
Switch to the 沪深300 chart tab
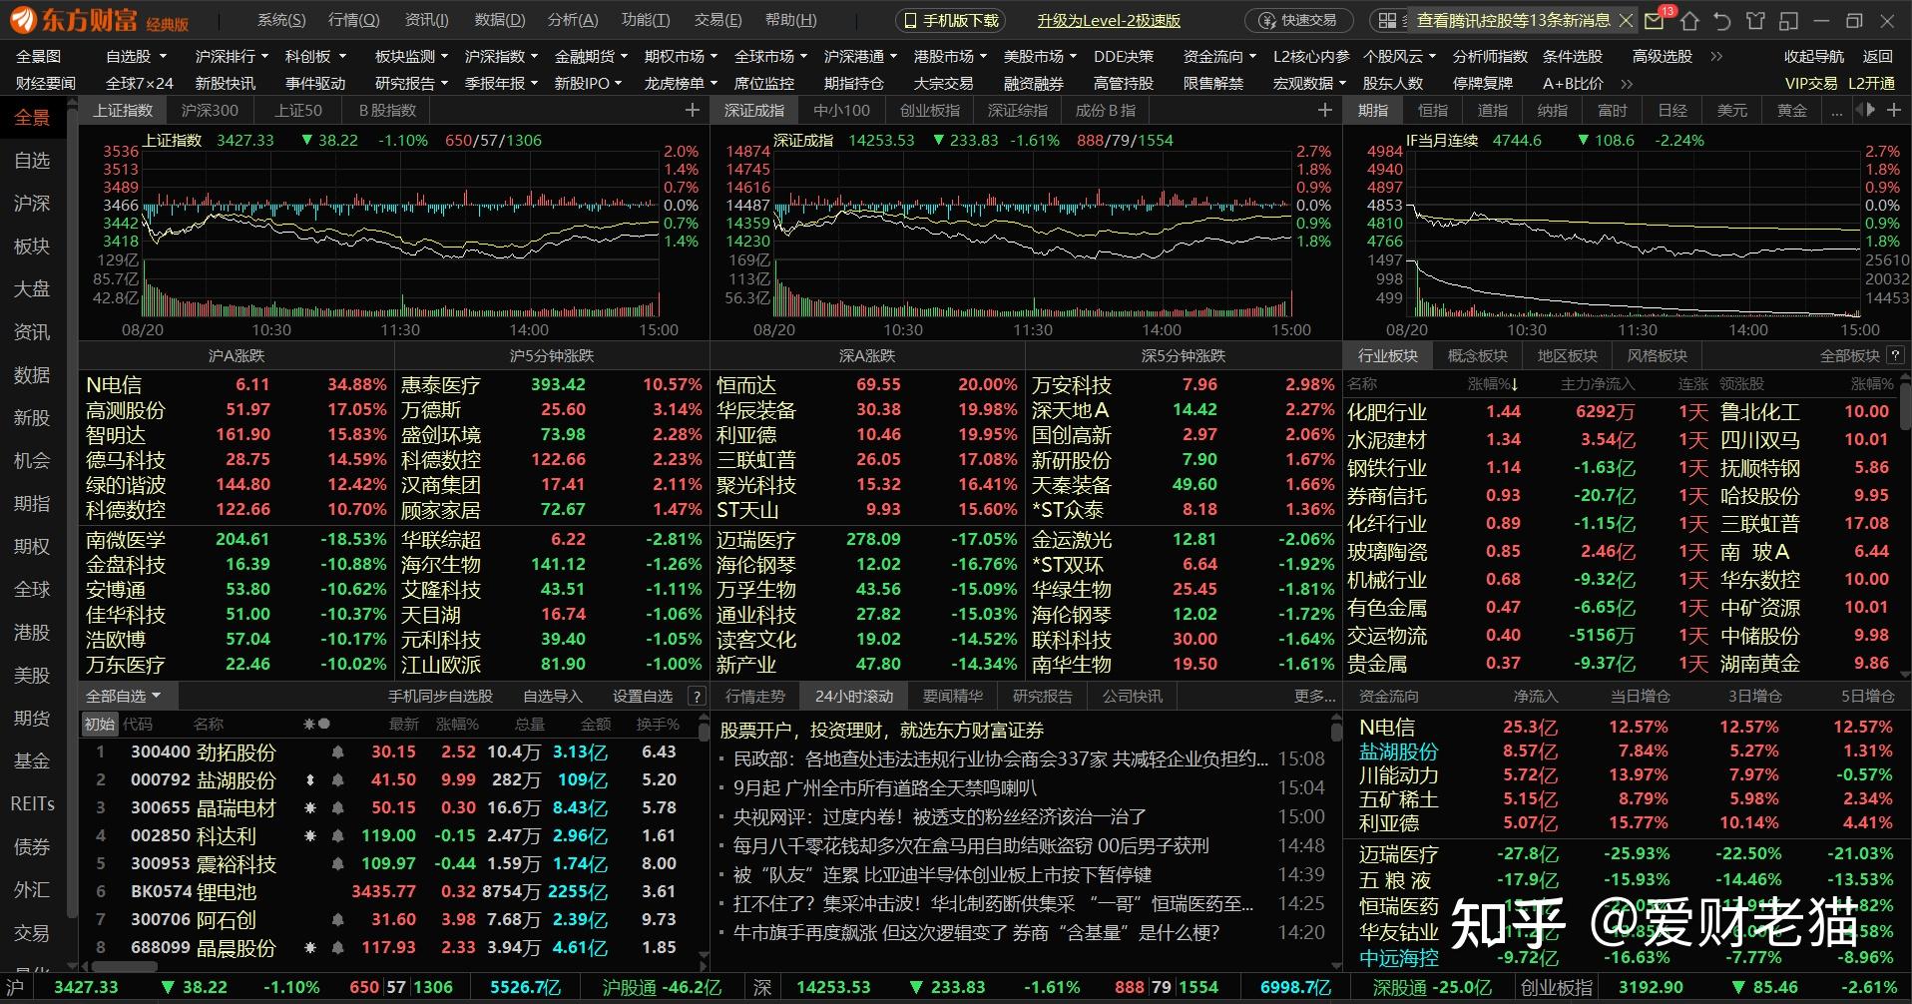pyautogui.click(x=210, y=110)
